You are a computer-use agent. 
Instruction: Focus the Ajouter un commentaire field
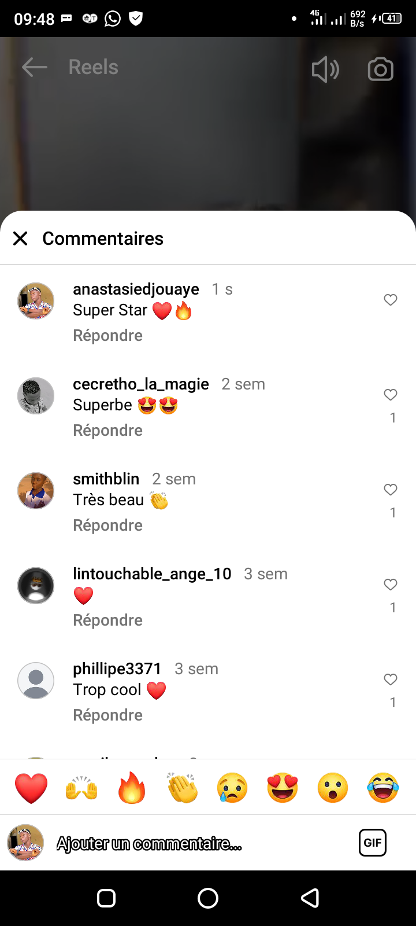pyautogui.click(x=173, y=844)
